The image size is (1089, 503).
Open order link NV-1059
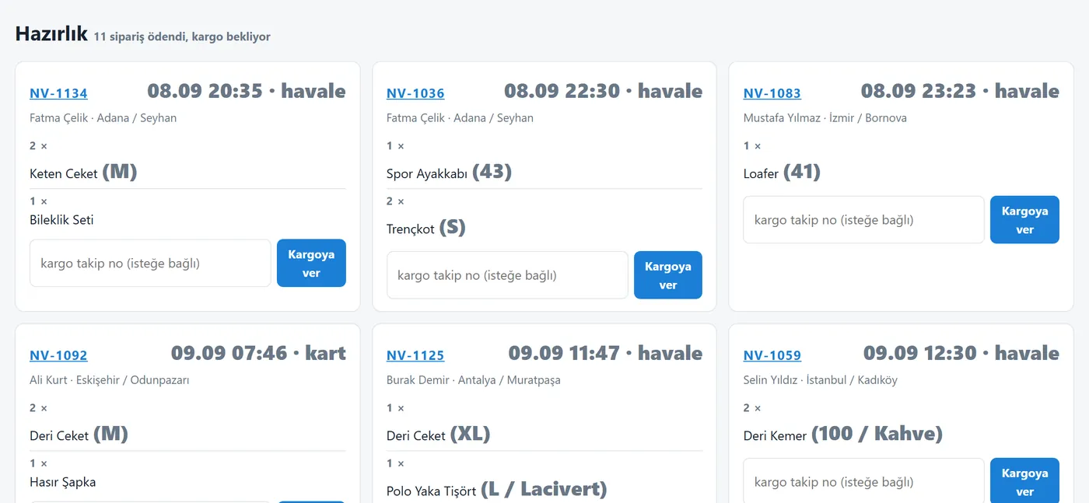[772, 355]
